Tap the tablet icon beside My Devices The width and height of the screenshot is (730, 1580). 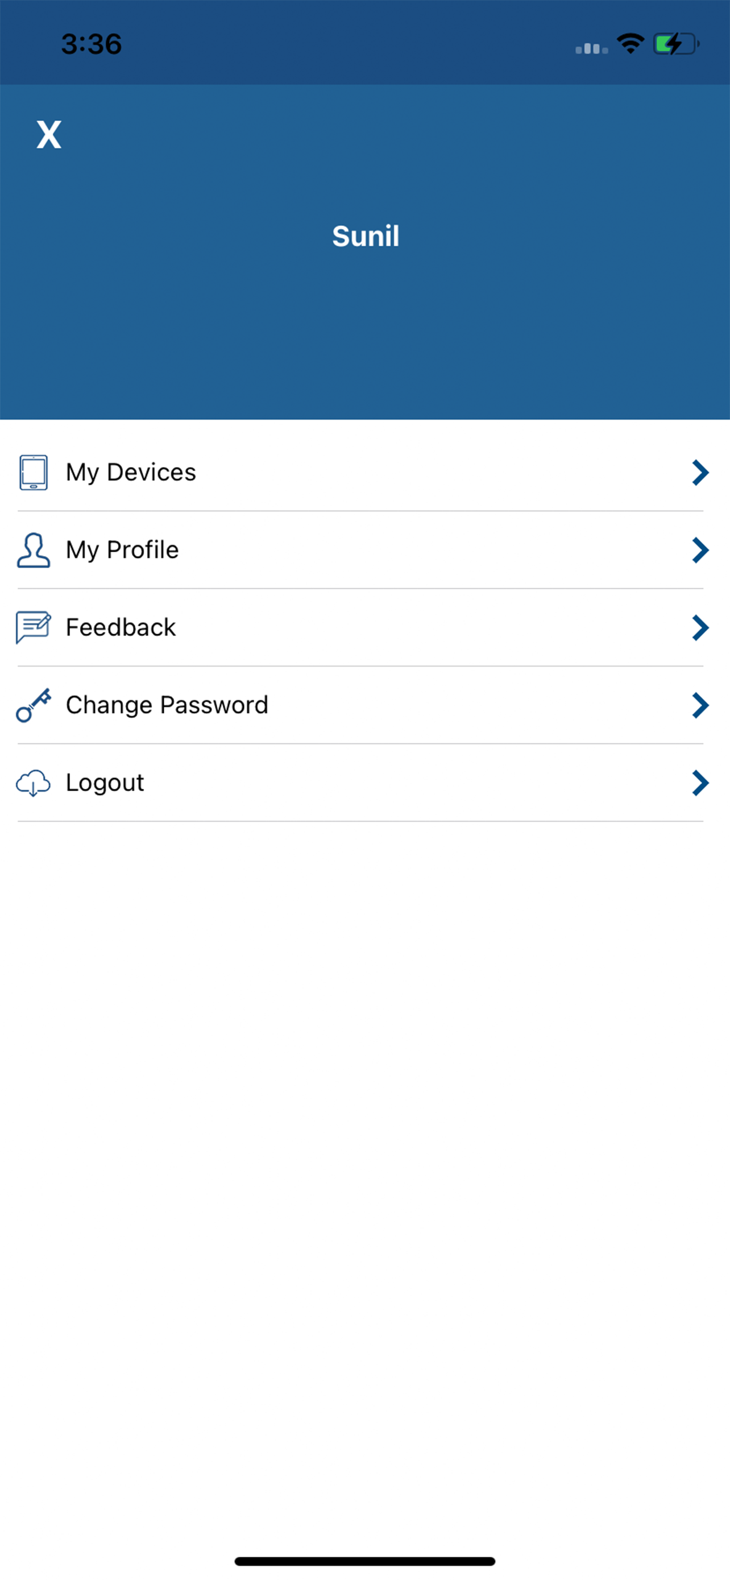pyautogui.click(x=33, y=472)
